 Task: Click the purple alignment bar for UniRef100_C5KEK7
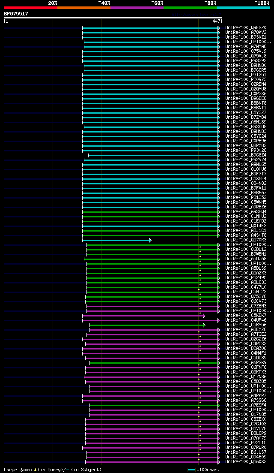pyautogui.click(x=144, y=316)
